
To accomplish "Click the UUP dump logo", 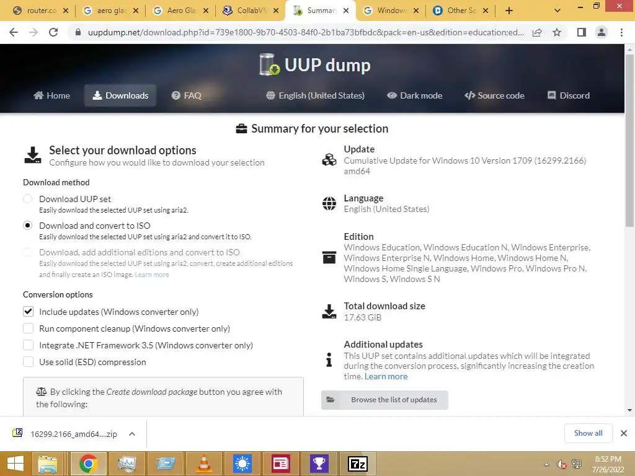I will coord(315,64).
